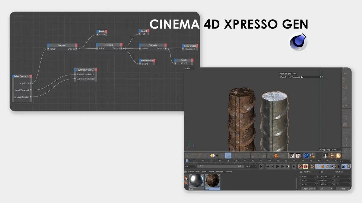Click the Size X stepper arrows

332,177
